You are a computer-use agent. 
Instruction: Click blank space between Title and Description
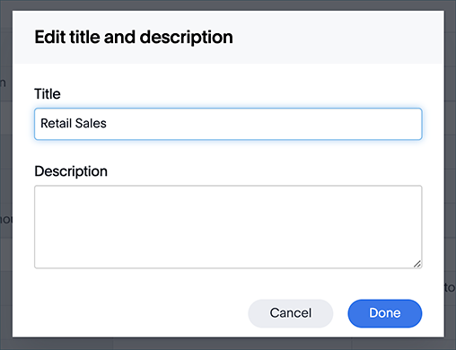click(x=228, y=152)
